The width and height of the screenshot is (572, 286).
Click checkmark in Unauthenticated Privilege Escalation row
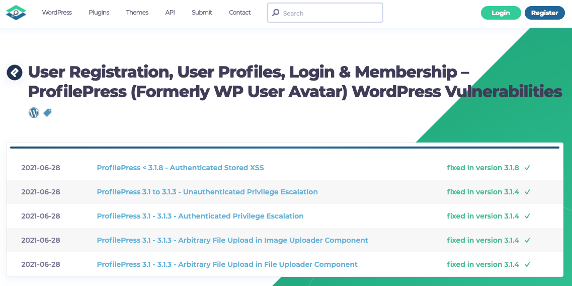[527, 192]
